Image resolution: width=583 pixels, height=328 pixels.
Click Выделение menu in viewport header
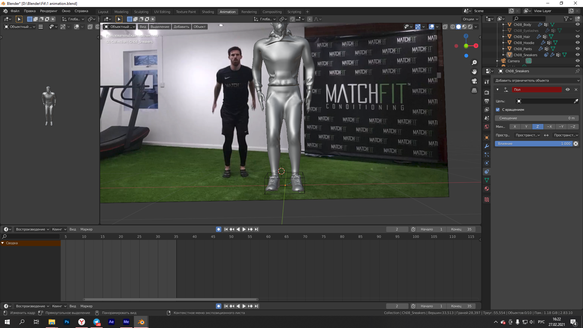(160, 27)
